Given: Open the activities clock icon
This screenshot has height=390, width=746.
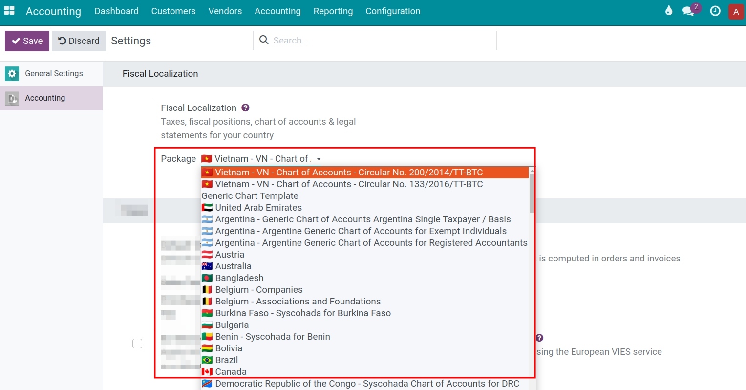Looking at the screenshot, I should [715, 11].
